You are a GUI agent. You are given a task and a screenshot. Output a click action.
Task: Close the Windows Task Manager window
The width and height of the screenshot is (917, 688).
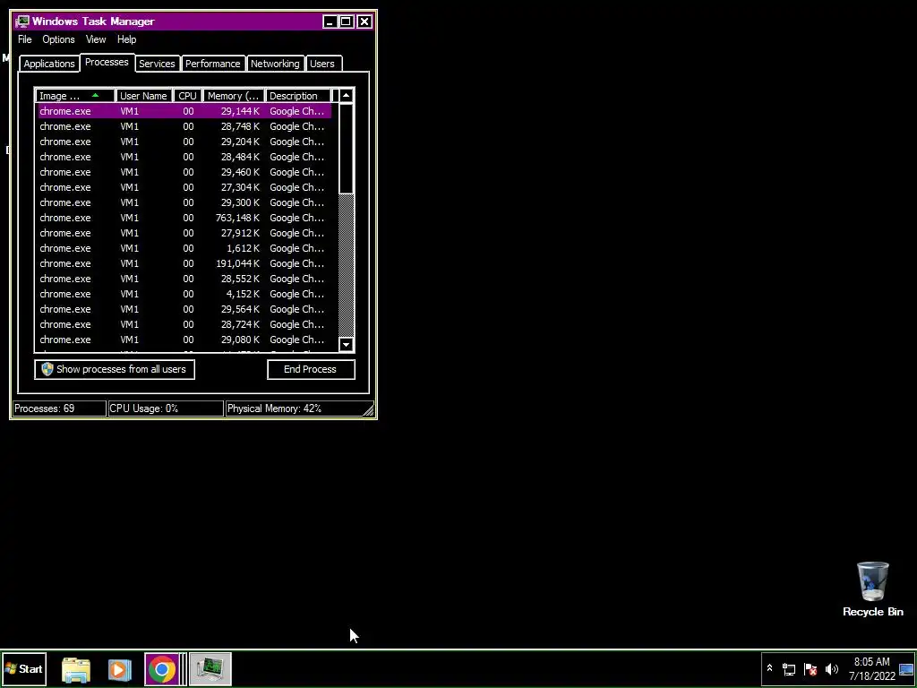coord(364,21)
